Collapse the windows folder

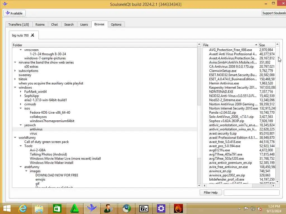[x=15, y=87]
